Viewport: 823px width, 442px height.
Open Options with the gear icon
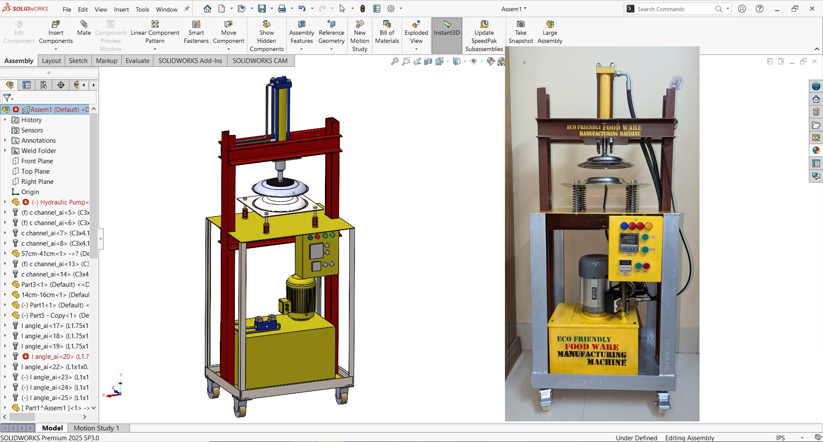[391, 9]
